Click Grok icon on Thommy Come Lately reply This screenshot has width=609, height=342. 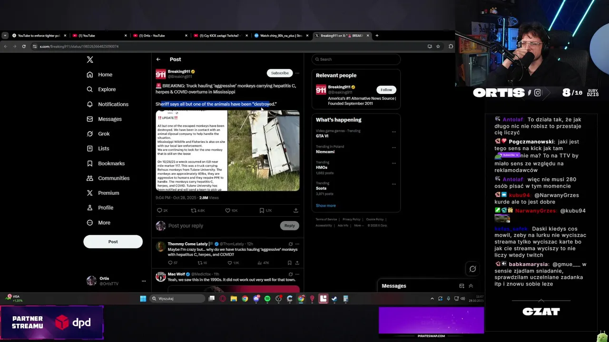pos(291,244)
